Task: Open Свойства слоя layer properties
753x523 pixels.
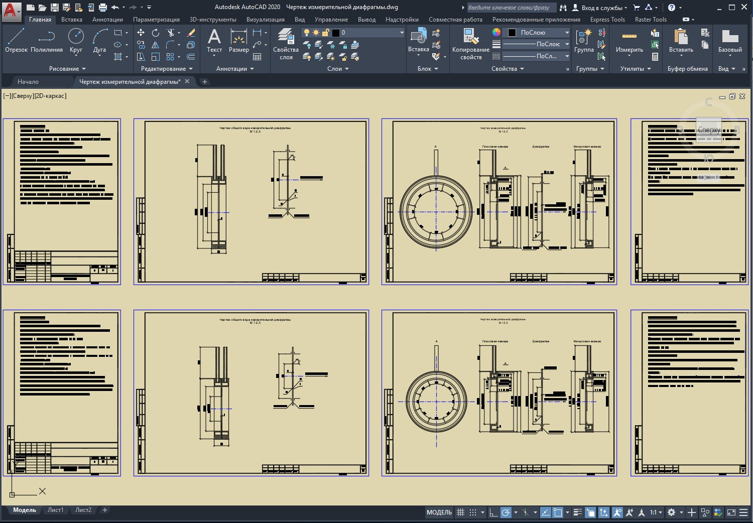Action: [286, 44]
